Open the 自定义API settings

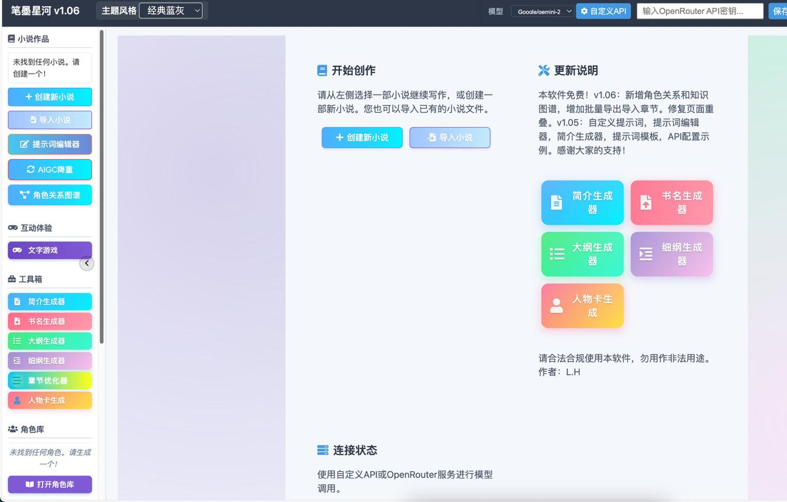coord(603,10)
